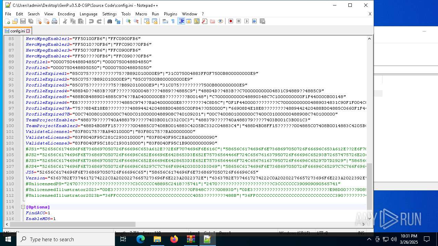Zoom out using the toolbar magnifier
The image size is (438, 246).
pos(136,21)
